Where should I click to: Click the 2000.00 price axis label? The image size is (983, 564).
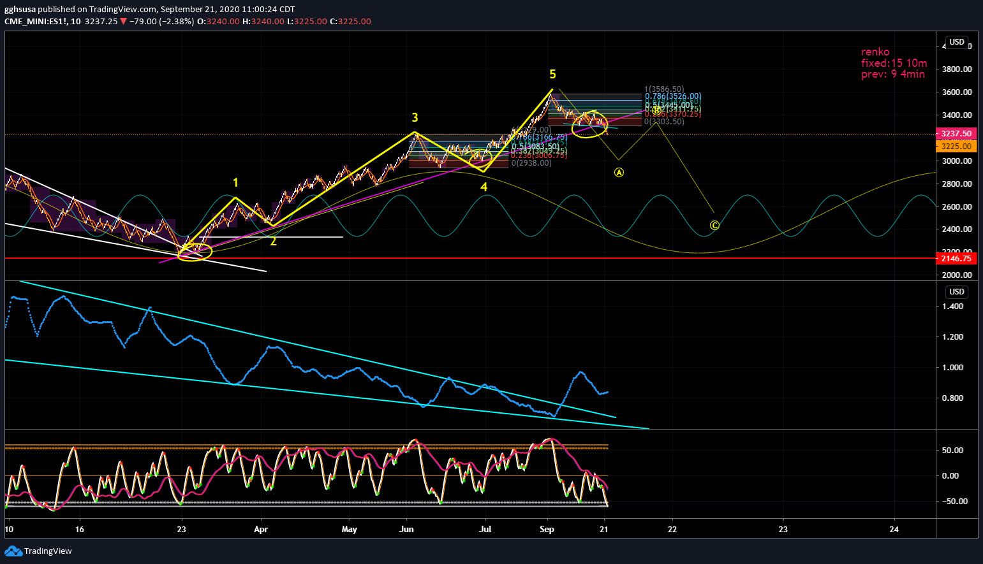tap(957, 275)
